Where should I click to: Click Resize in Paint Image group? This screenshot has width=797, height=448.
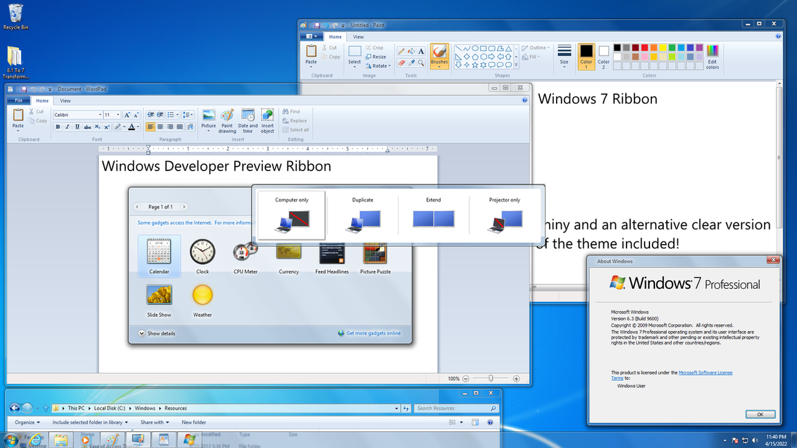pos(376,57)
